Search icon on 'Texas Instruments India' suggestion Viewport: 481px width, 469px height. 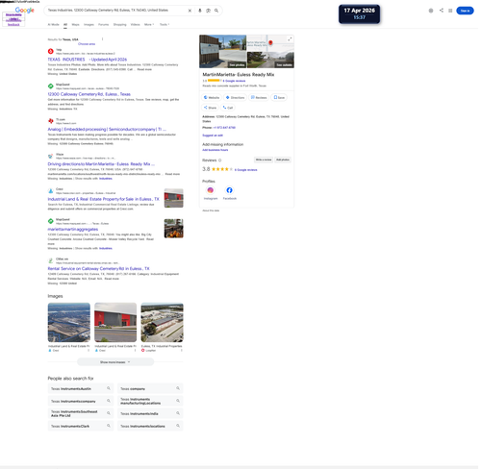pos(178,413)
